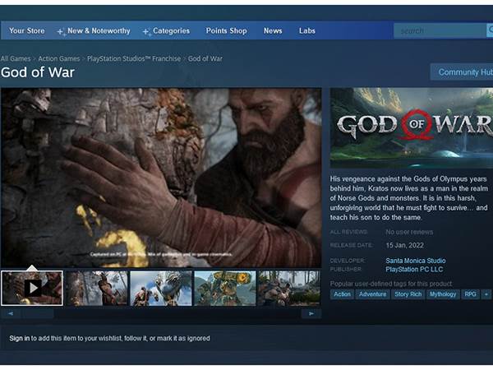Click the plus icon beside Categories
Image resolution: width=493 pixels, height=370 pixels.
146,32
